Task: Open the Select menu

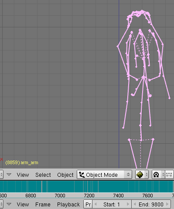Action: point(43,175)
